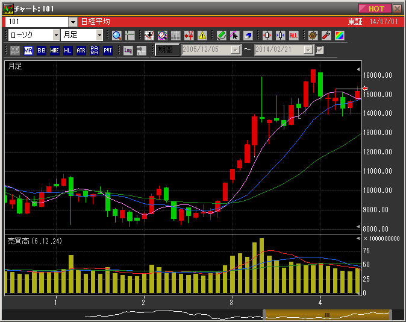Toggle the PVT indicator button
Image resolution: width=406 pixels, height=322 pixels.
(107, 50)
